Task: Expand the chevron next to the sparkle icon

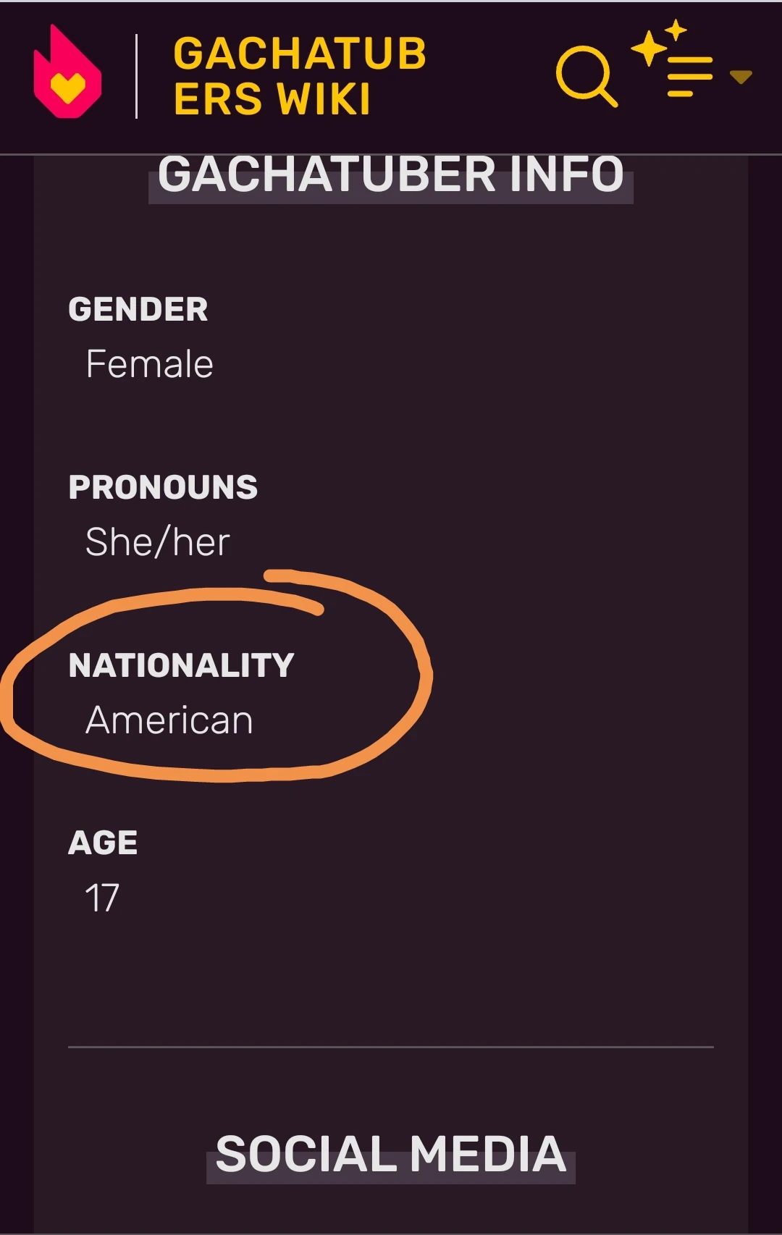Action: pyautogui.click(x=741, y=78)
